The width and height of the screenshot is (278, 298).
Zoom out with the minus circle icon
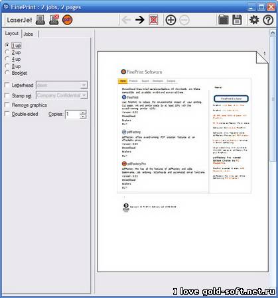184,20
